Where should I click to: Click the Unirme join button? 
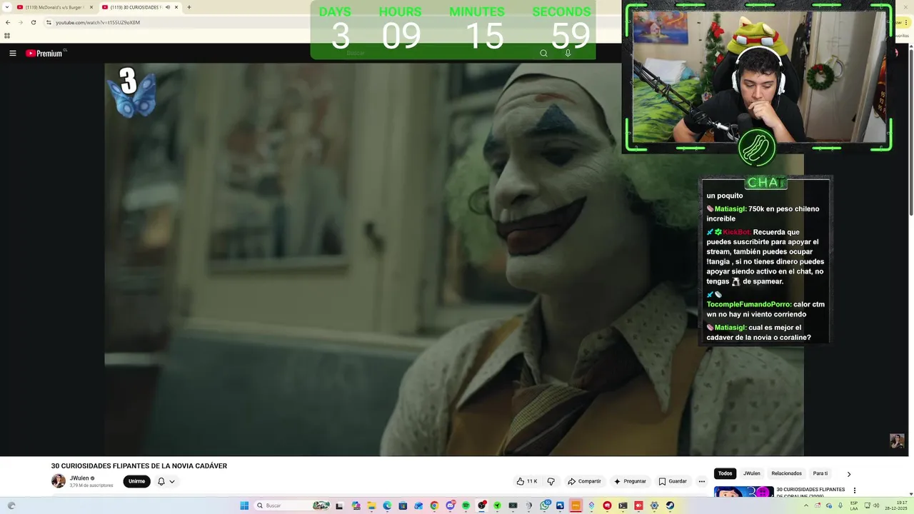tap(136, 481)
